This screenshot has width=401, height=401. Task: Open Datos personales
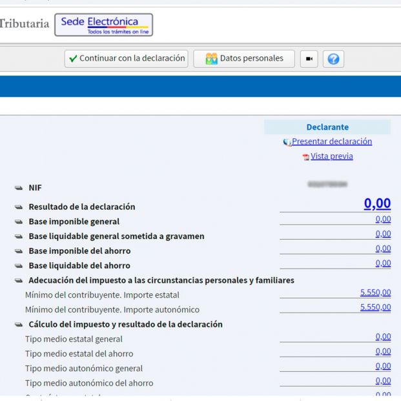pyautogui.click(x=244, y=59)
